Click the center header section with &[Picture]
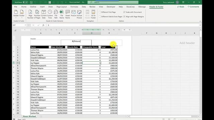The width and height of the screenshot is (214, 120). coord(76,43)
